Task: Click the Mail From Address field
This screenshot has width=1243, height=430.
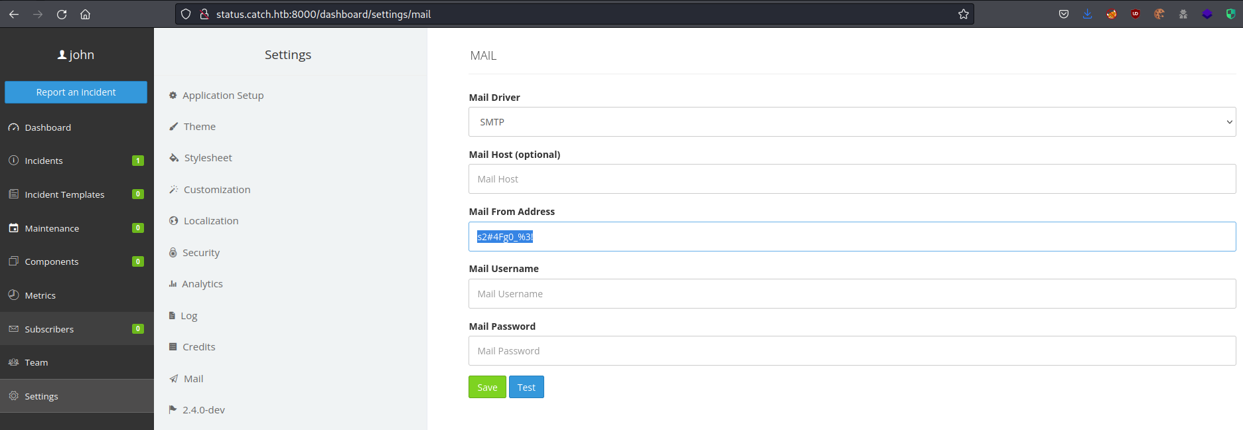Action: 852,237
